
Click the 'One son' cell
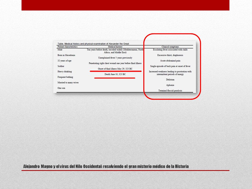61,88
